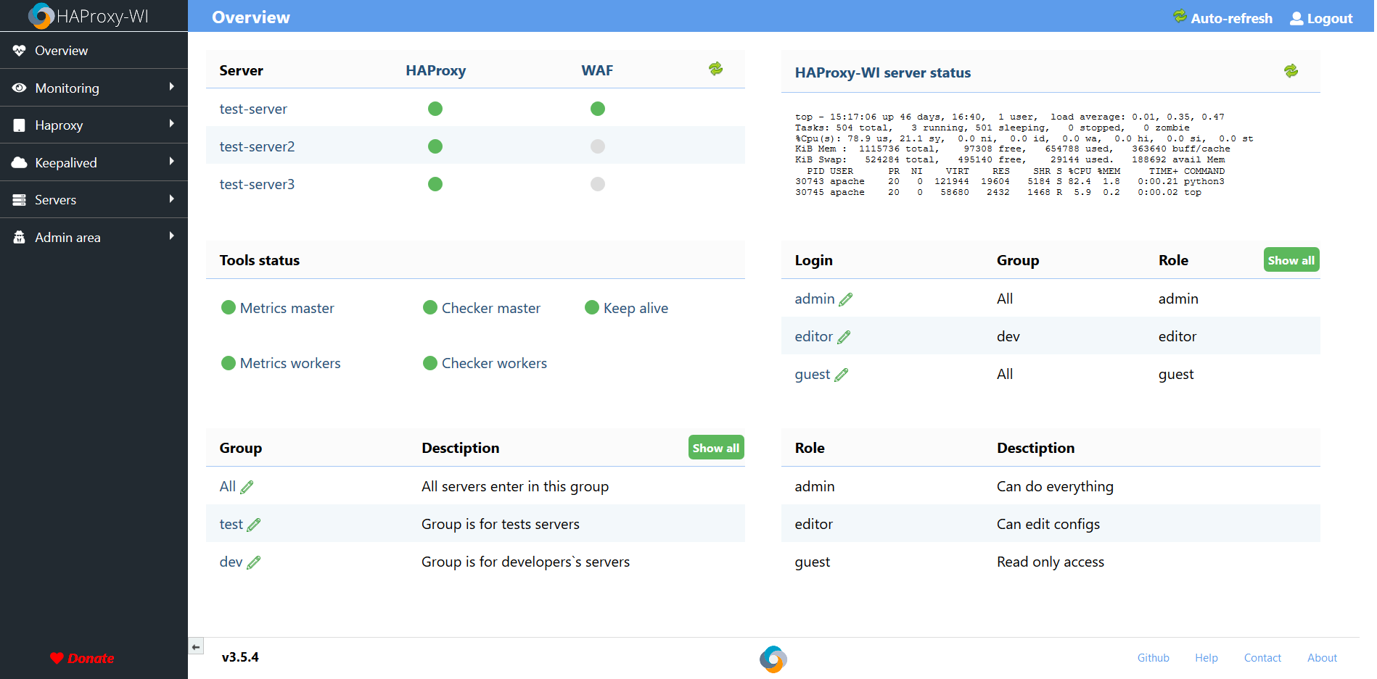Expand the Keepalived menu arrow
The width and height of the screenshot is (1377, 679).
coord(172,162)
